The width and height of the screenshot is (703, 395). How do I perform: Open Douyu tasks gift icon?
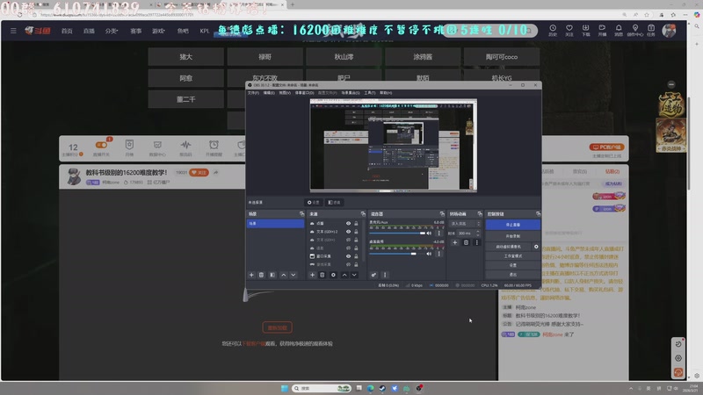click(x=651, y=30)
